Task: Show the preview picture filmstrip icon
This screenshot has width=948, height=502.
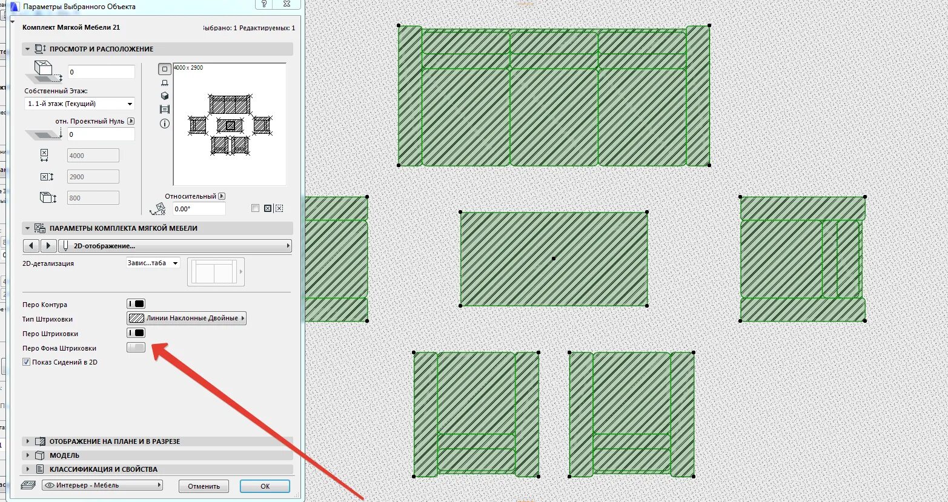Action: [x=164, y=110]
